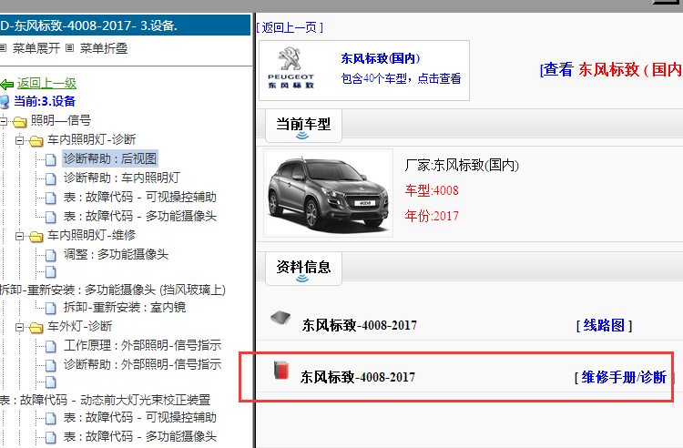This screenshot has width=683, height=448.
Task: Click the green back arrow icon
Action: click(6, 84)
